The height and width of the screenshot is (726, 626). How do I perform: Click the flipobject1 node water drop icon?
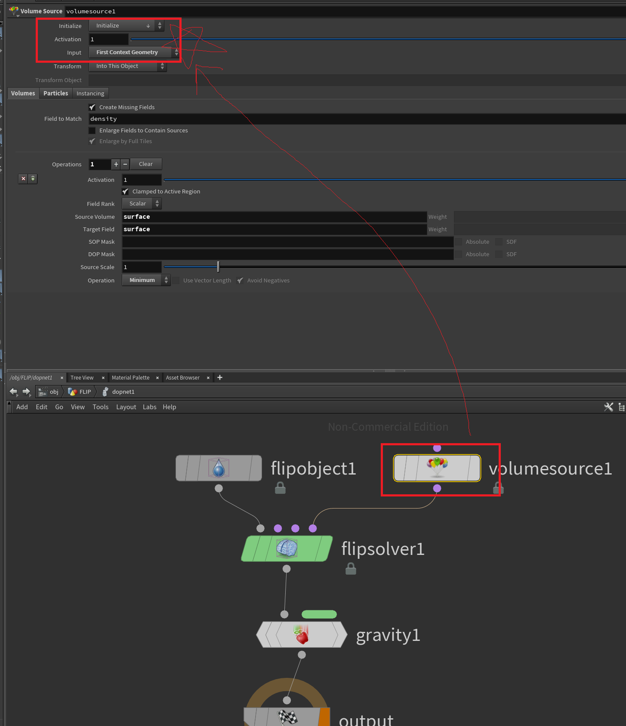pyautogui.click(x=219, y=468)
